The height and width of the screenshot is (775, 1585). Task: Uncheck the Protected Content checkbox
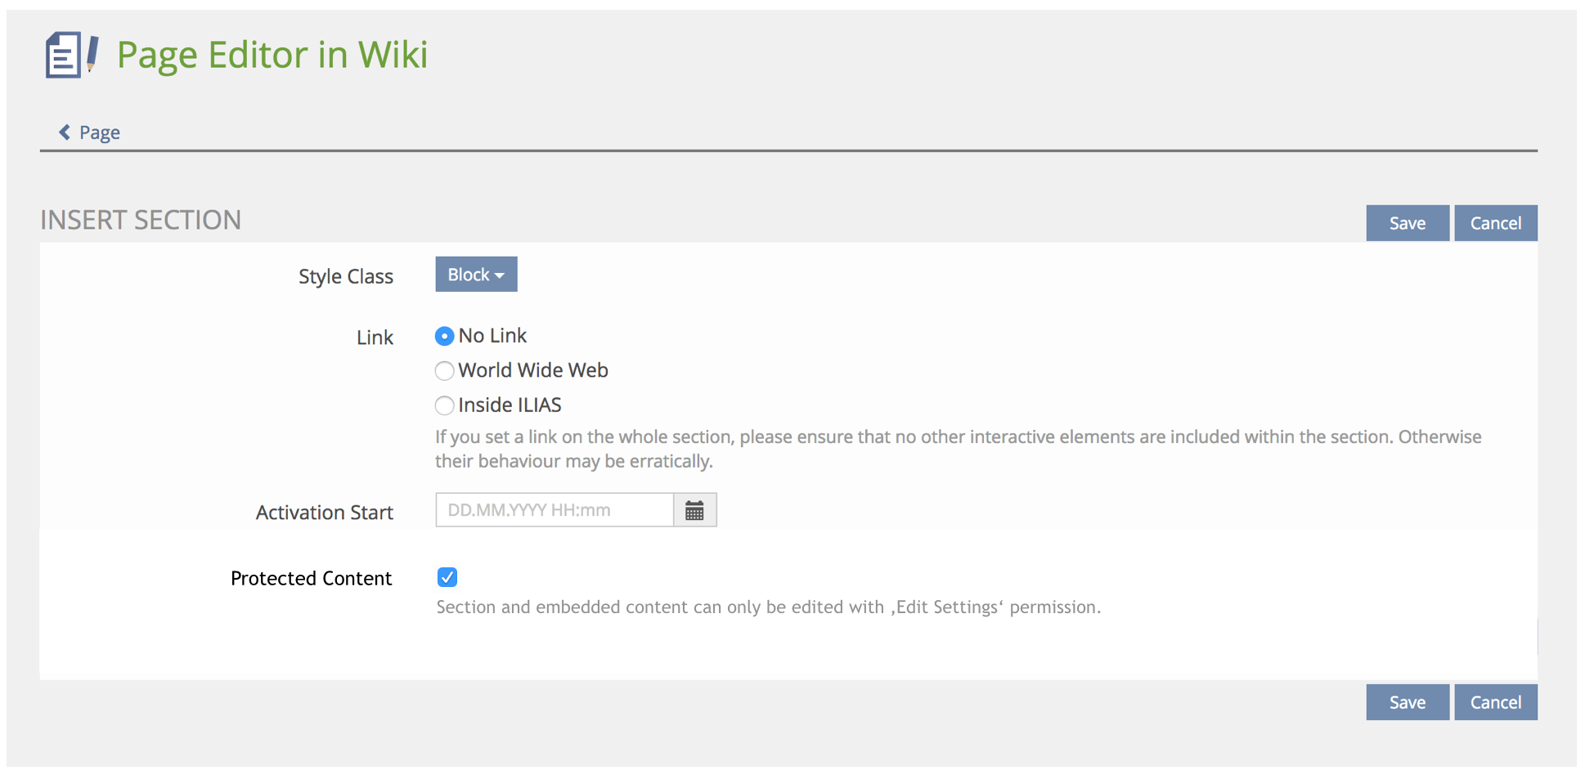click(447, 578)
